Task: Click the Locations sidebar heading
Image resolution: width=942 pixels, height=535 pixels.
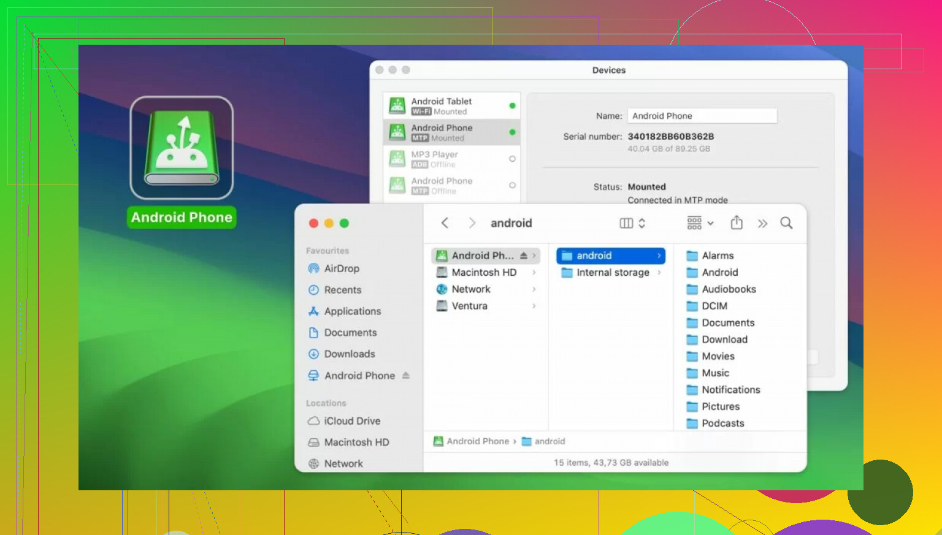Action: tap(326, 403)
